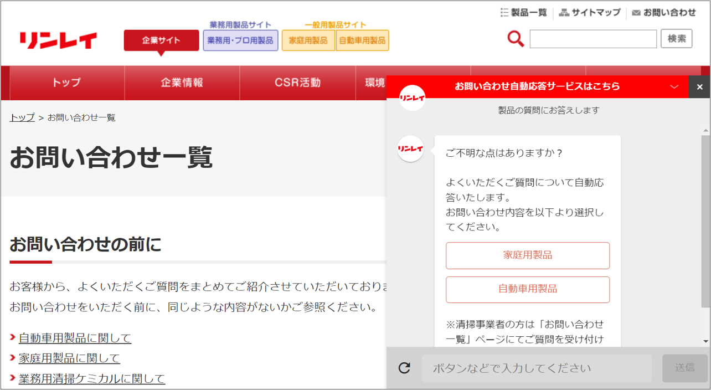Click chat message input field
This screenshot has width=711, height=390.
537,368
